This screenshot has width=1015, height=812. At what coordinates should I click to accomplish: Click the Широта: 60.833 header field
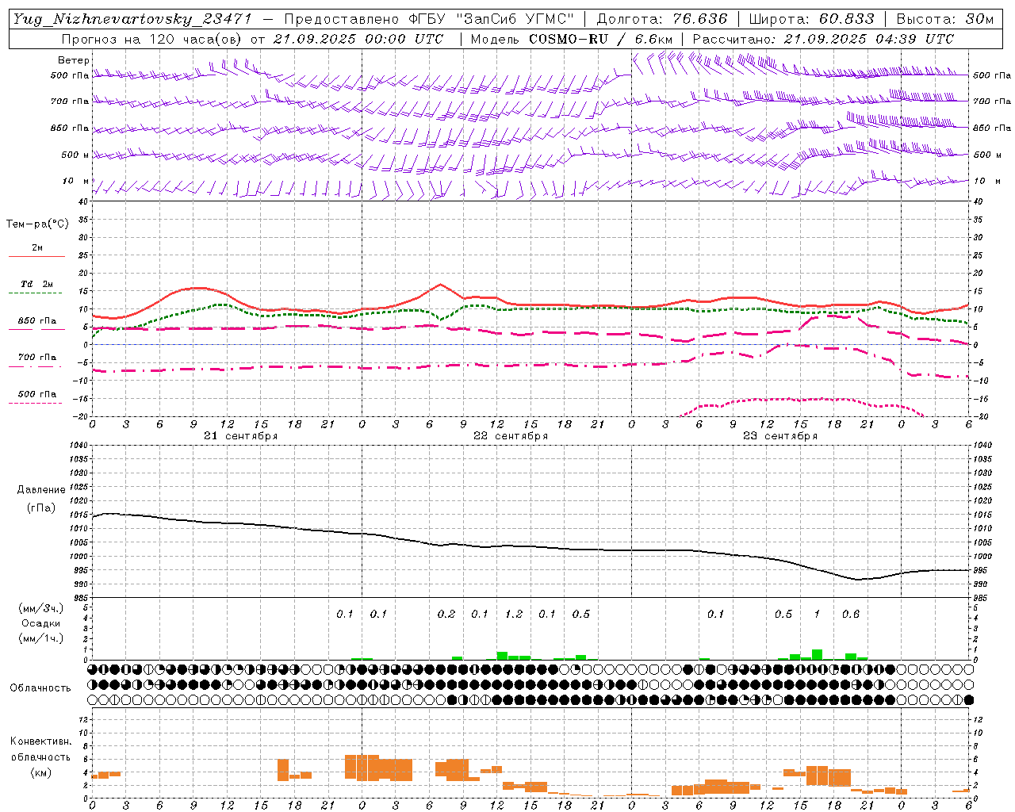point(811,20)
